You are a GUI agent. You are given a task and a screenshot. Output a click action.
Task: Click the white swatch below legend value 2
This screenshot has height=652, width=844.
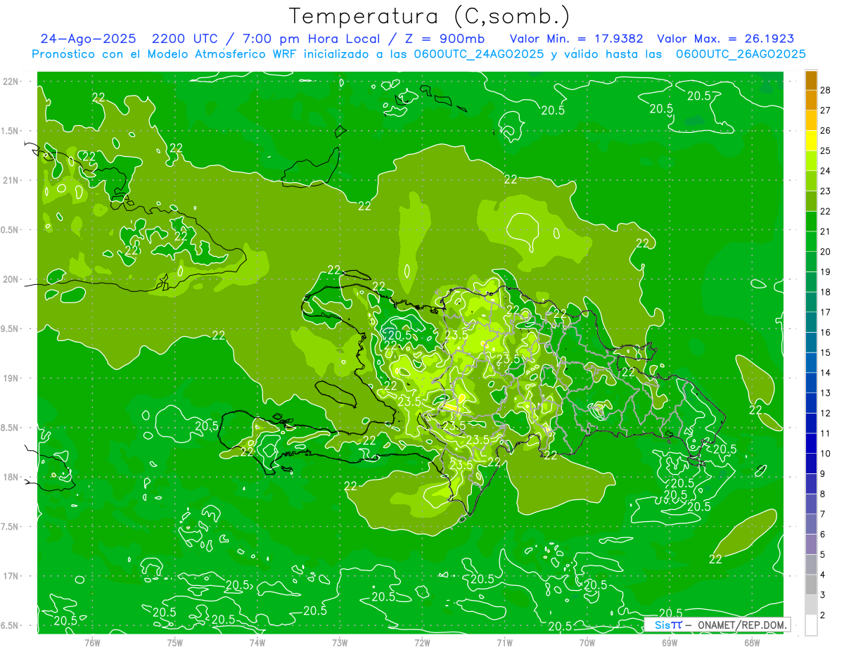811,625
